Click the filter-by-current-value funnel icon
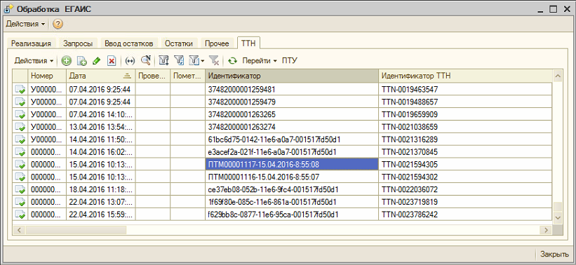Screen dimensions: 576x265 point(179,61)
